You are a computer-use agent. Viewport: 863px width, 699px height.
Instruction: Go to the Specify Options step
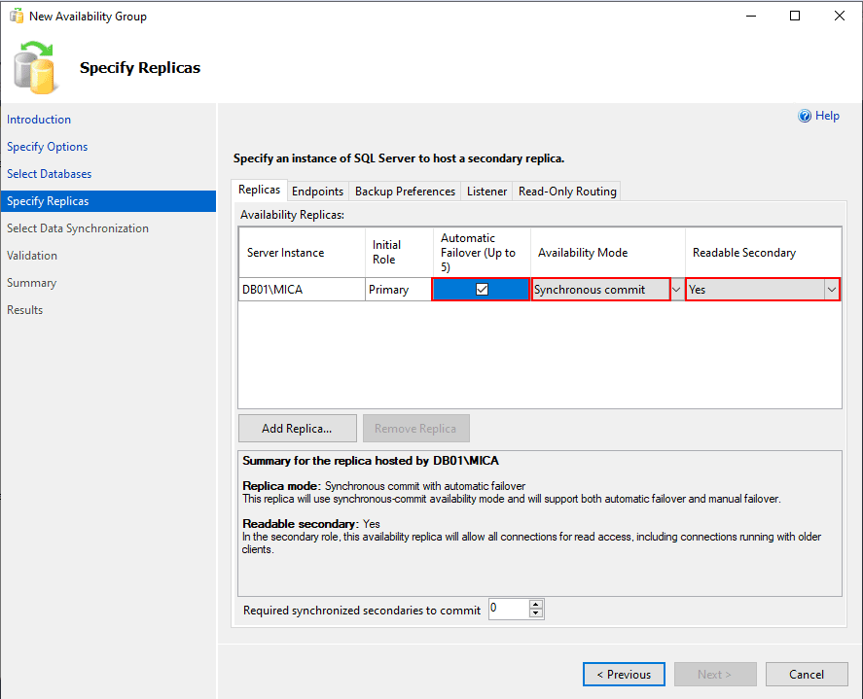[x=48, y=147]
